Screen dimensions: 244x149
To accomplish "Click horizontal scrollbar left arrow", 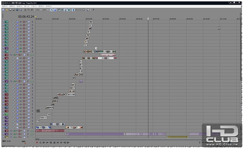I will pos(36,139).
